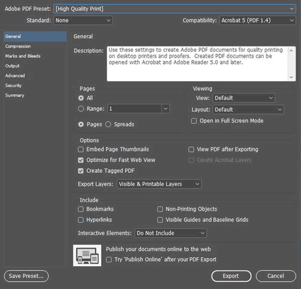Open Export Layers dropdown
301x289 pixels.
(159, 184)
